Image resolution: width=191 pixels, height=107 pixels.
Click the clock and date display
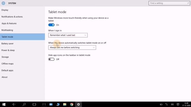[x=186, y=104]
